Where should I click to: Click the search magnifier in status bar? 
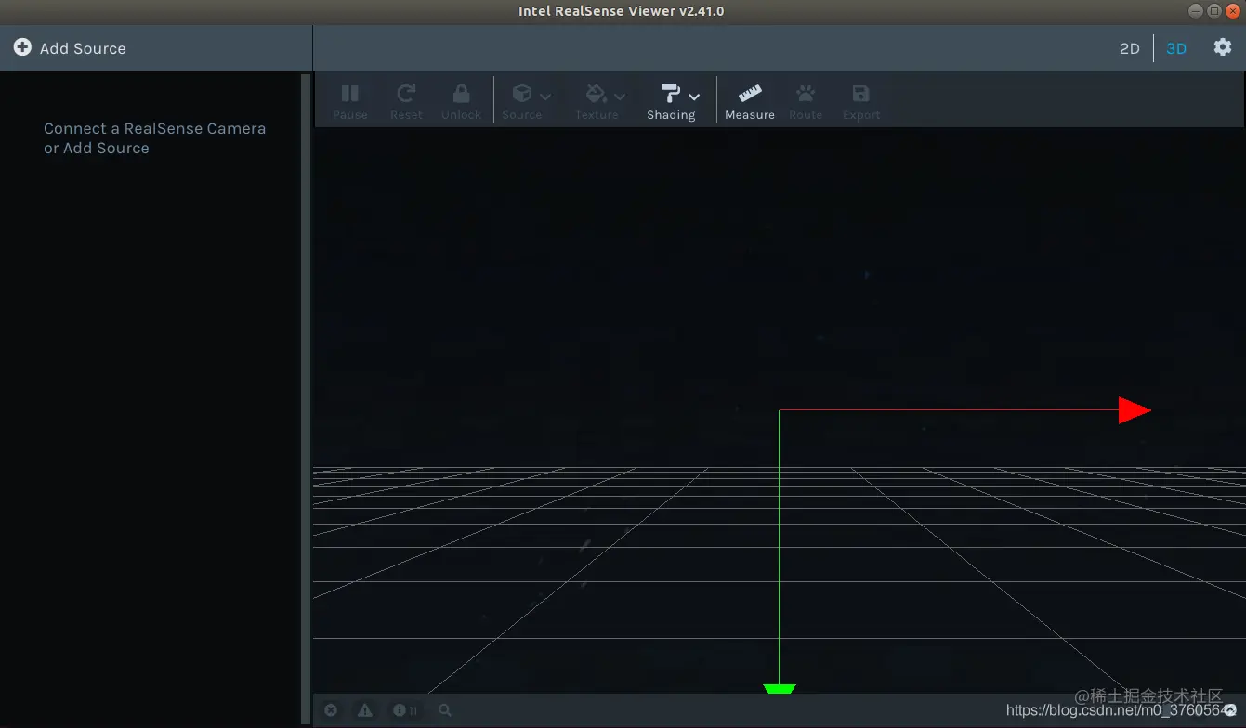point(445,710)
